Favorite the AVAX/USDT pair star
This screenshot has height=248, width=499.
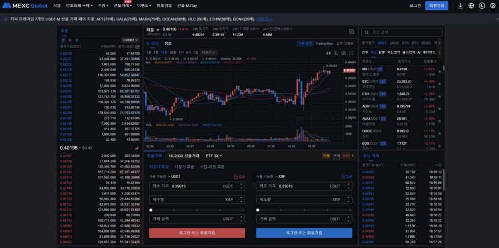440,121
